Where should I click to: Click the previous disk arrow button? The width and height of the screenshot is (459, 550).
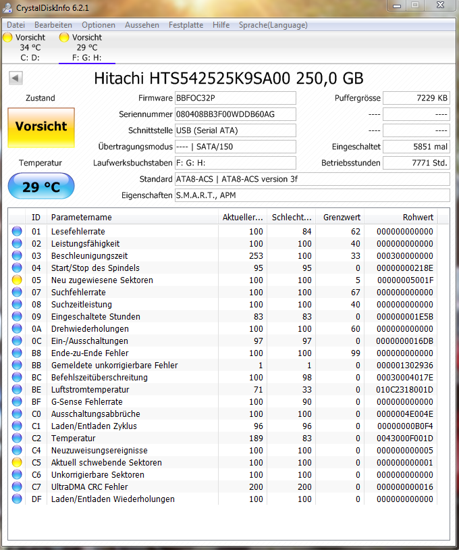click(x=16, y=78)
